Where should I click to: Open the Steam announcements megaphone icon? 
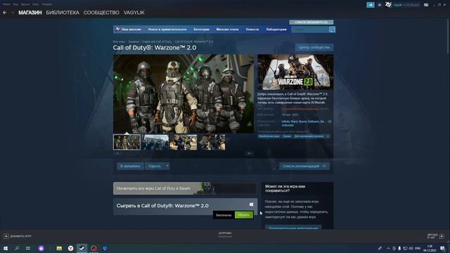click(x=371, y=5)
